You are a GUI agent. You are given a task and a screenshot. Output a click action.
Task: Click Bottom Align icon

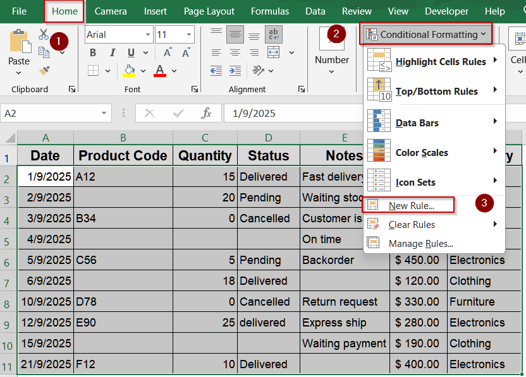pos(254,35)
